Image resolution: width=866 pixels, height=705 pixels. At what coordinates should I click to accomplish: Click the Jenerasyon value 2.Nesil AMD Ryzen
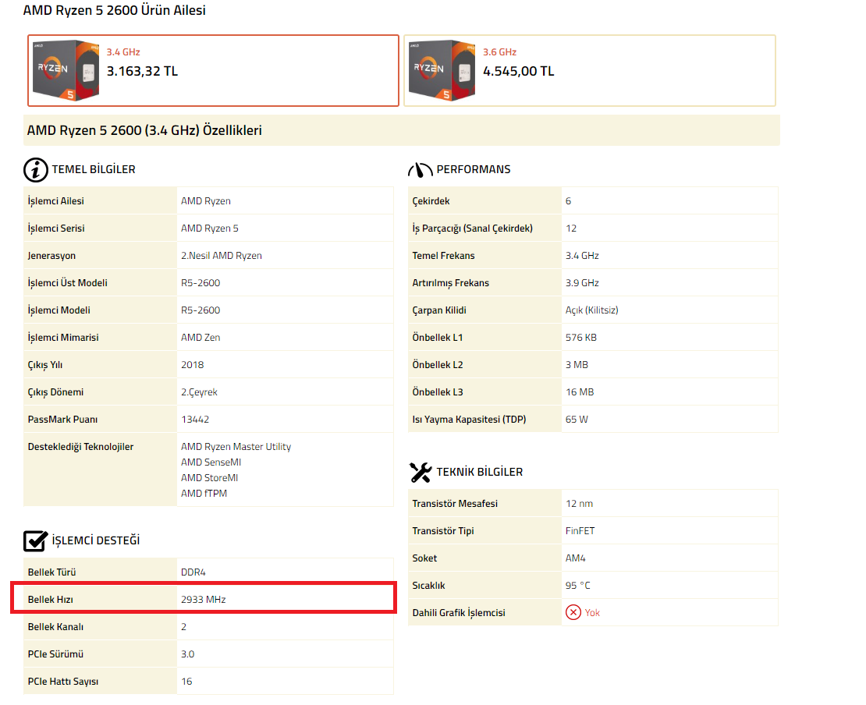coord(221,256)
